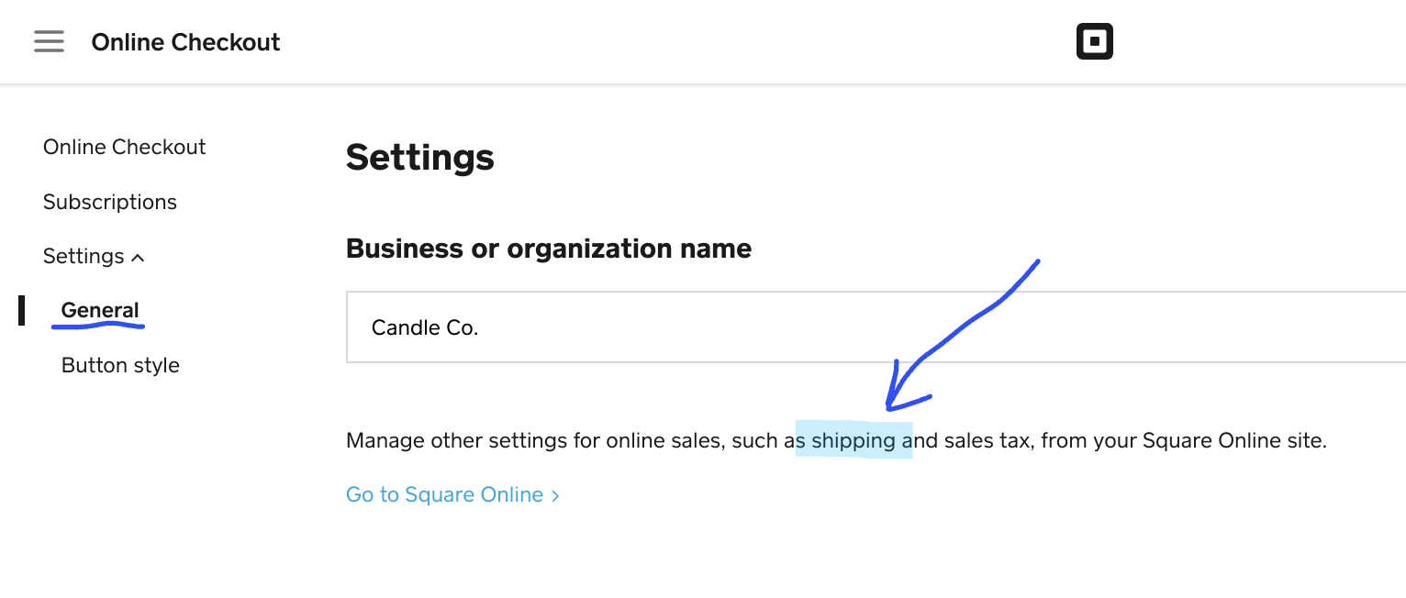This screenshot has height=598, width=1406.
Task: Open Online Checkout in the sidebar
Action: pyautogui.click(x=124, y=147)
